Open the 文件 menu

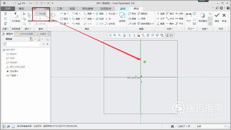[x=8, y=9]
